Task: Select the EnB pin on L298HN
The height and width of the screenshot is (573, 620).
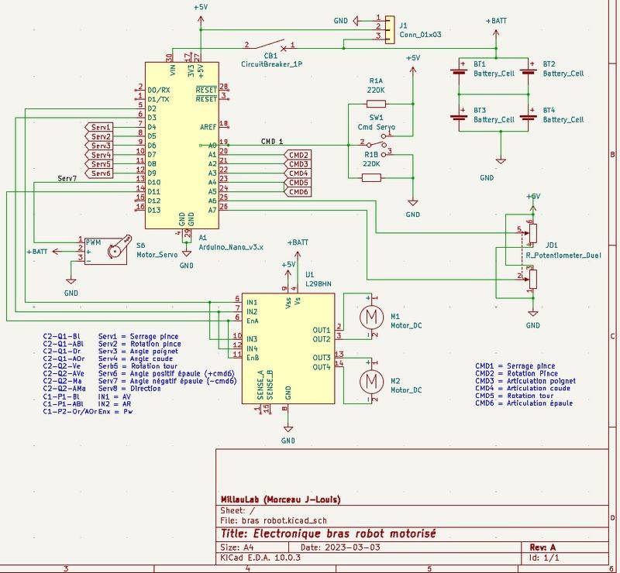Action: [x=253, y=358]
